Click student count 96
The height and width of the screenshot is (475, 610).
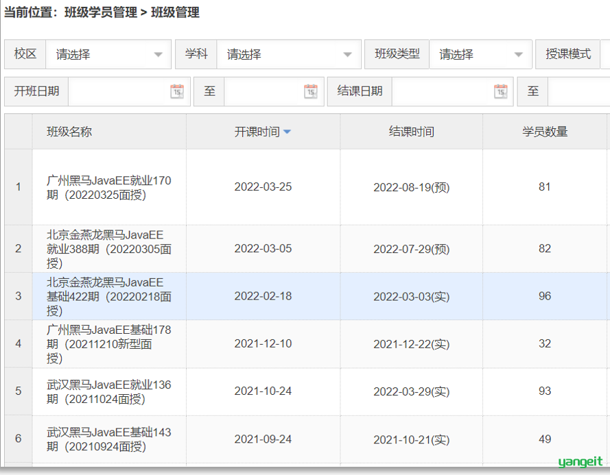click(545, 296)
